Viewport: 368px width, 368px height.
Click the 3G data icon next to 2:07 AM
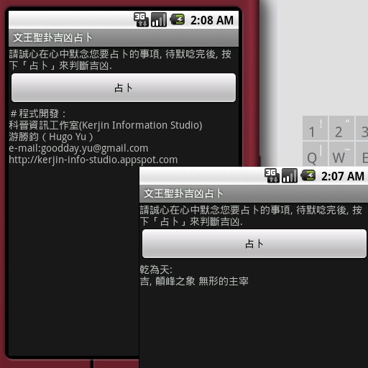click(272, 175)
